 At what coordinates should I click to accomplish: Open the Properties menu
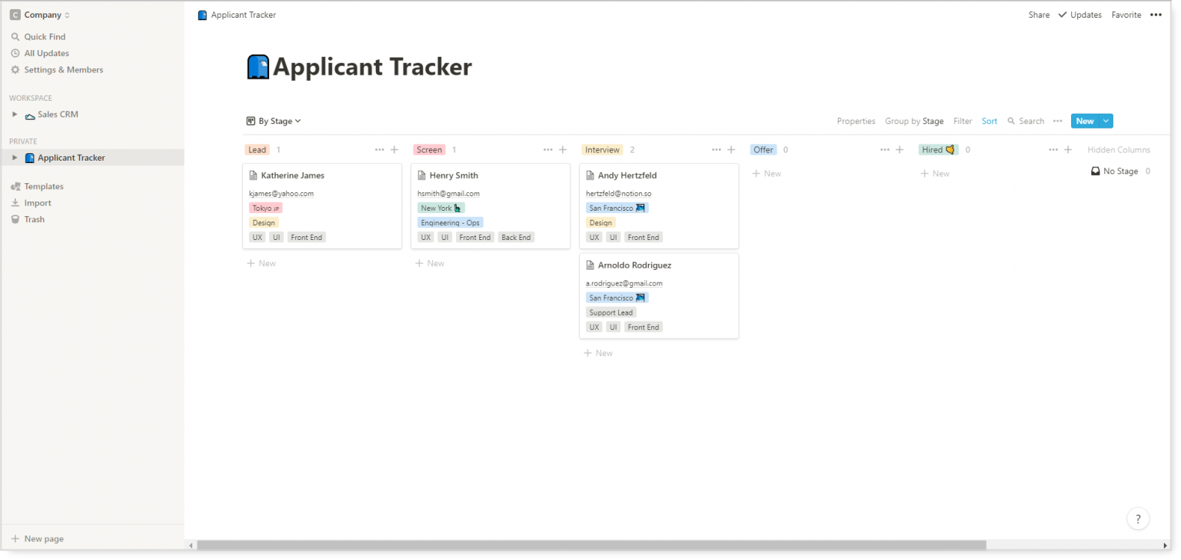click(856, 121)
